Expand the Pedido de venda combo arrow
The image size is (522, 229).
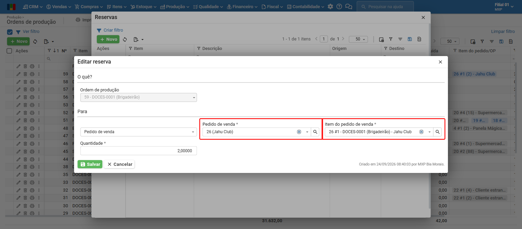[x=307, y=132]
